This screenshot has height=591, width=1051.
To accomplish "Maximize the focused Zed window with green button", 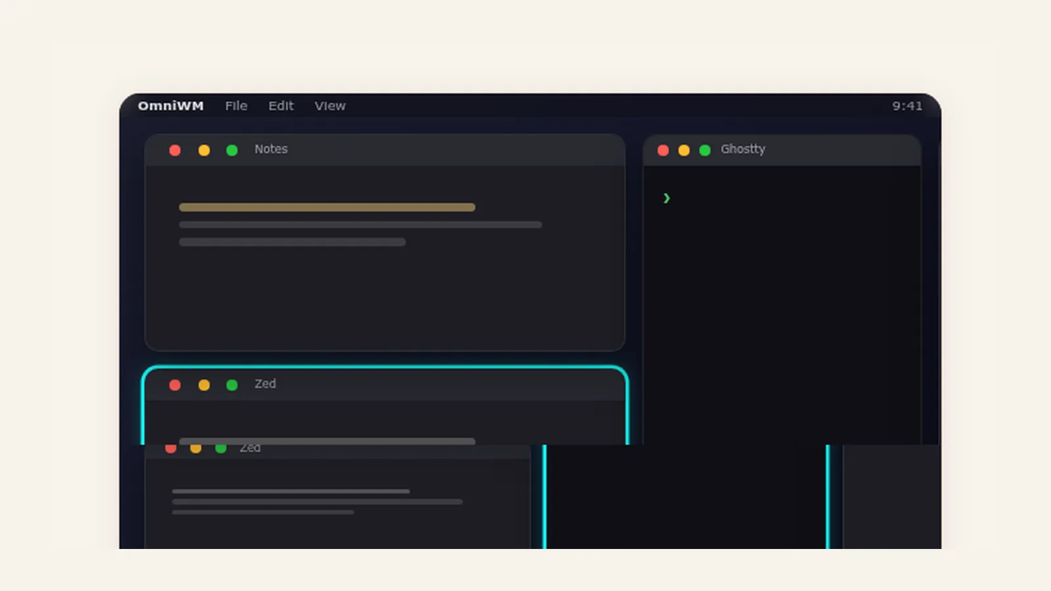I will pos(232,385).
